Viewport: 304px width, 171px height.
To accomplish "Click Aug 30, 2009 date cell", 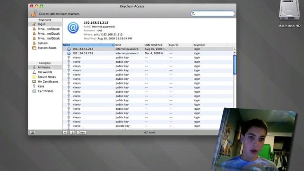I will (156, 49).
